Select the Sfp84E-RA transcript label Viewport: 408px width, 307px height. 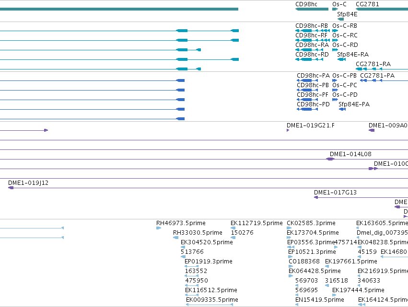[x=353, y=55]
